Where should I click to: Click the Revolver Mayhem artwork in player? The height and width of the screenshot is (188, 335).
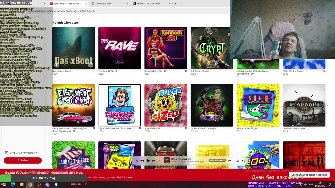167,160
